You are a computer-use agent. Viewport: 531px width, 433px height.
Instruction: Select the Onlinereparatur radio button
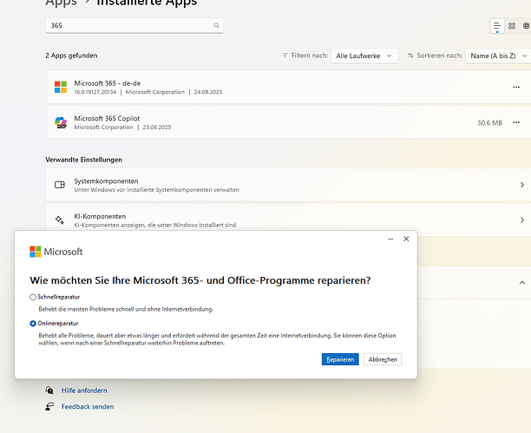coord(33,323)
